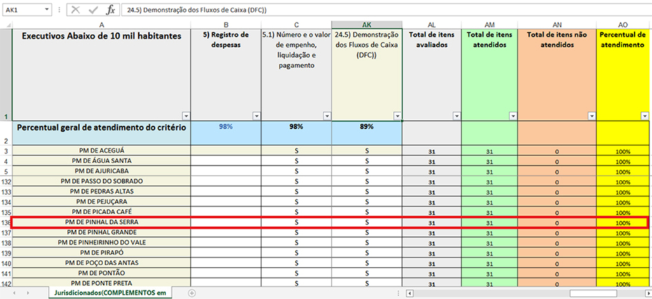Click cell PM DE PIRAPÓ
This screenshot has width=652, height=299.
tap(101, 252)
